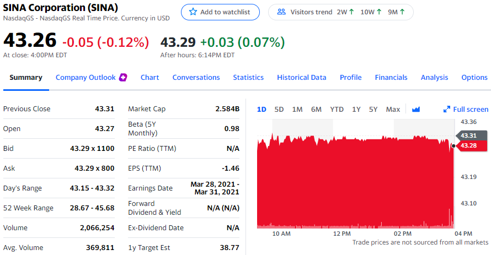491x255 pixels.
Task: Open the chart in Full screen
Action: (466, 110)
